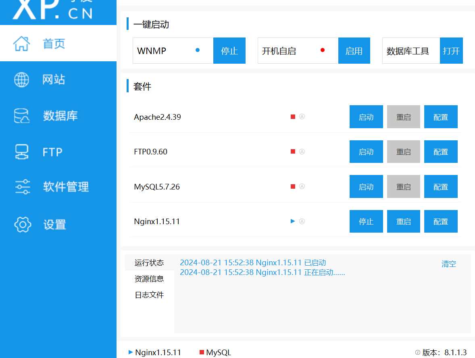Click MySQL5.7.26 red stopped indicator
Image resolution: width=475 pixels, height=358 pixels.
pyautogui.click(x=293, y=186)
